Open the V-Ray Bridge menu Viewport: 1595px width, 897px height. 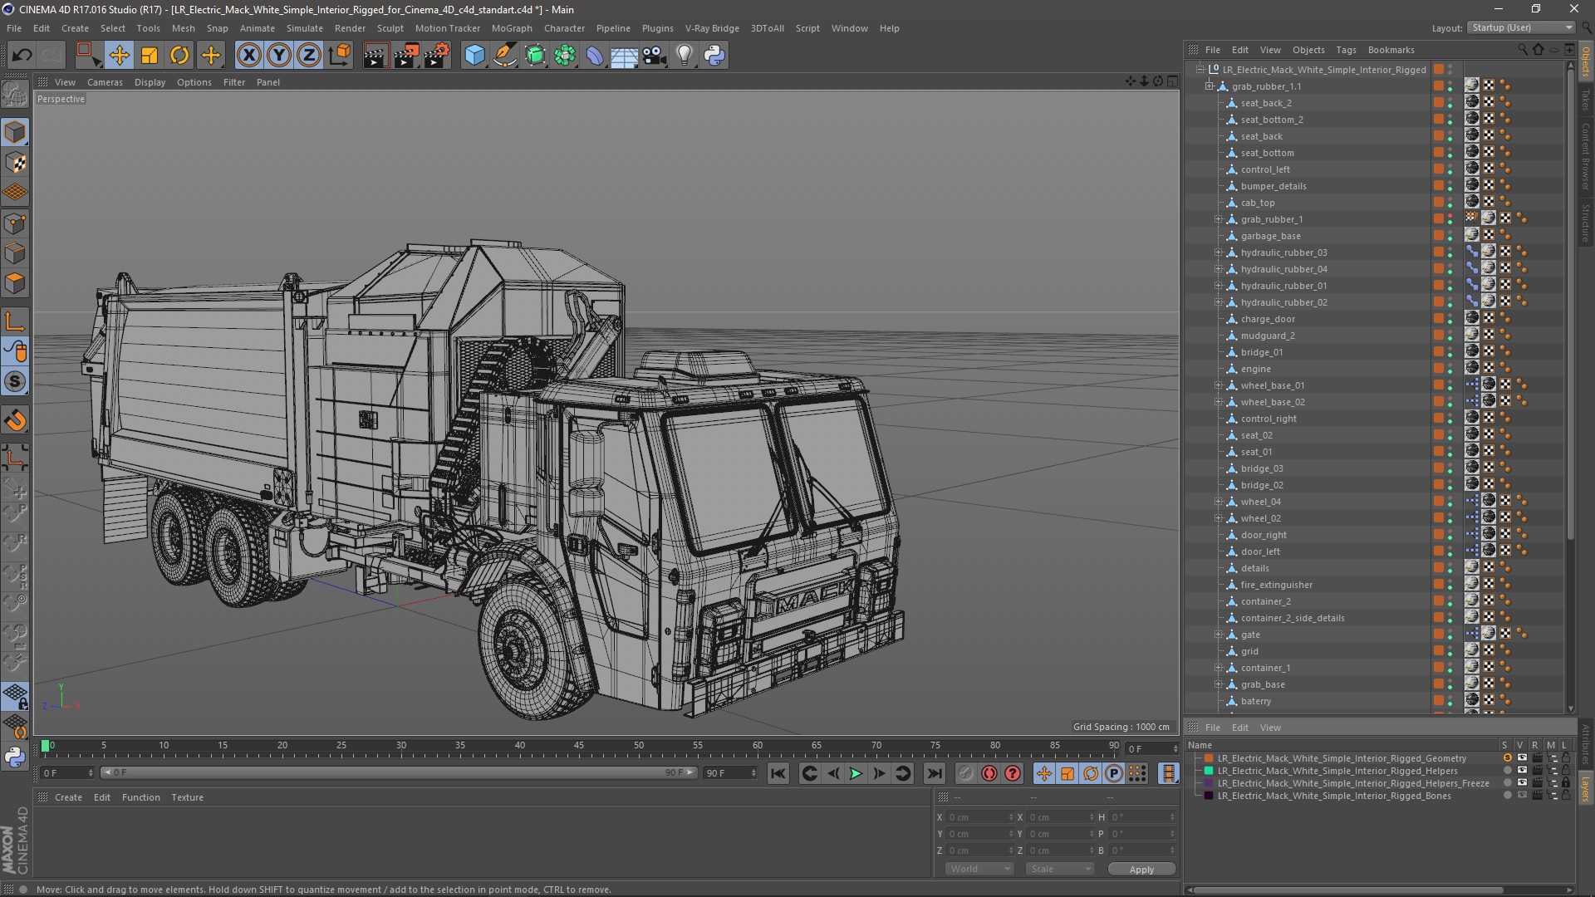click(711, 28)
